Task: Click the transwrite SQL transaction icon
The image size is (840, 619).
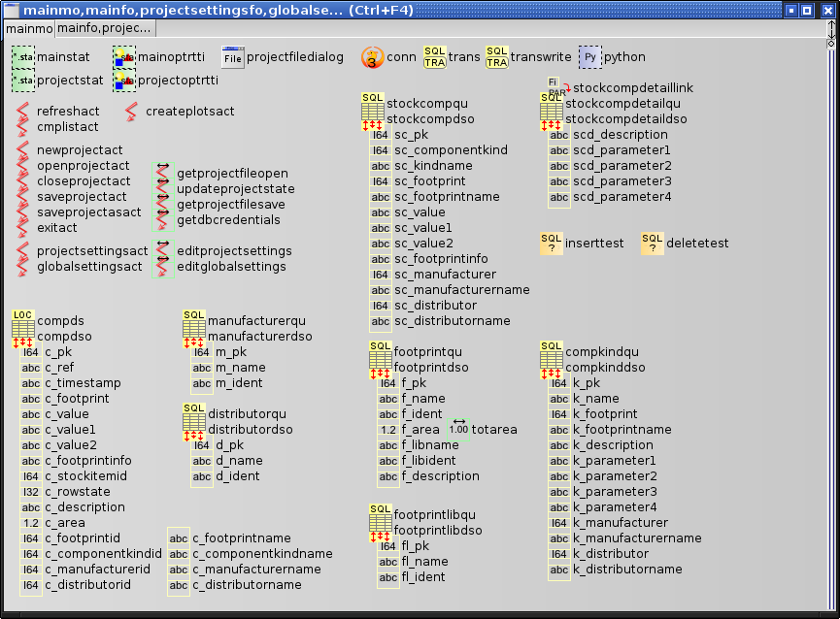Action: coord(496,57)
